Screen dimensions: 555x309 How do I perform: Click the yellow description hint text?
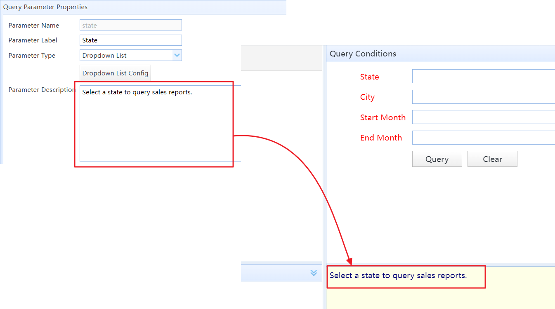point(398,276)
